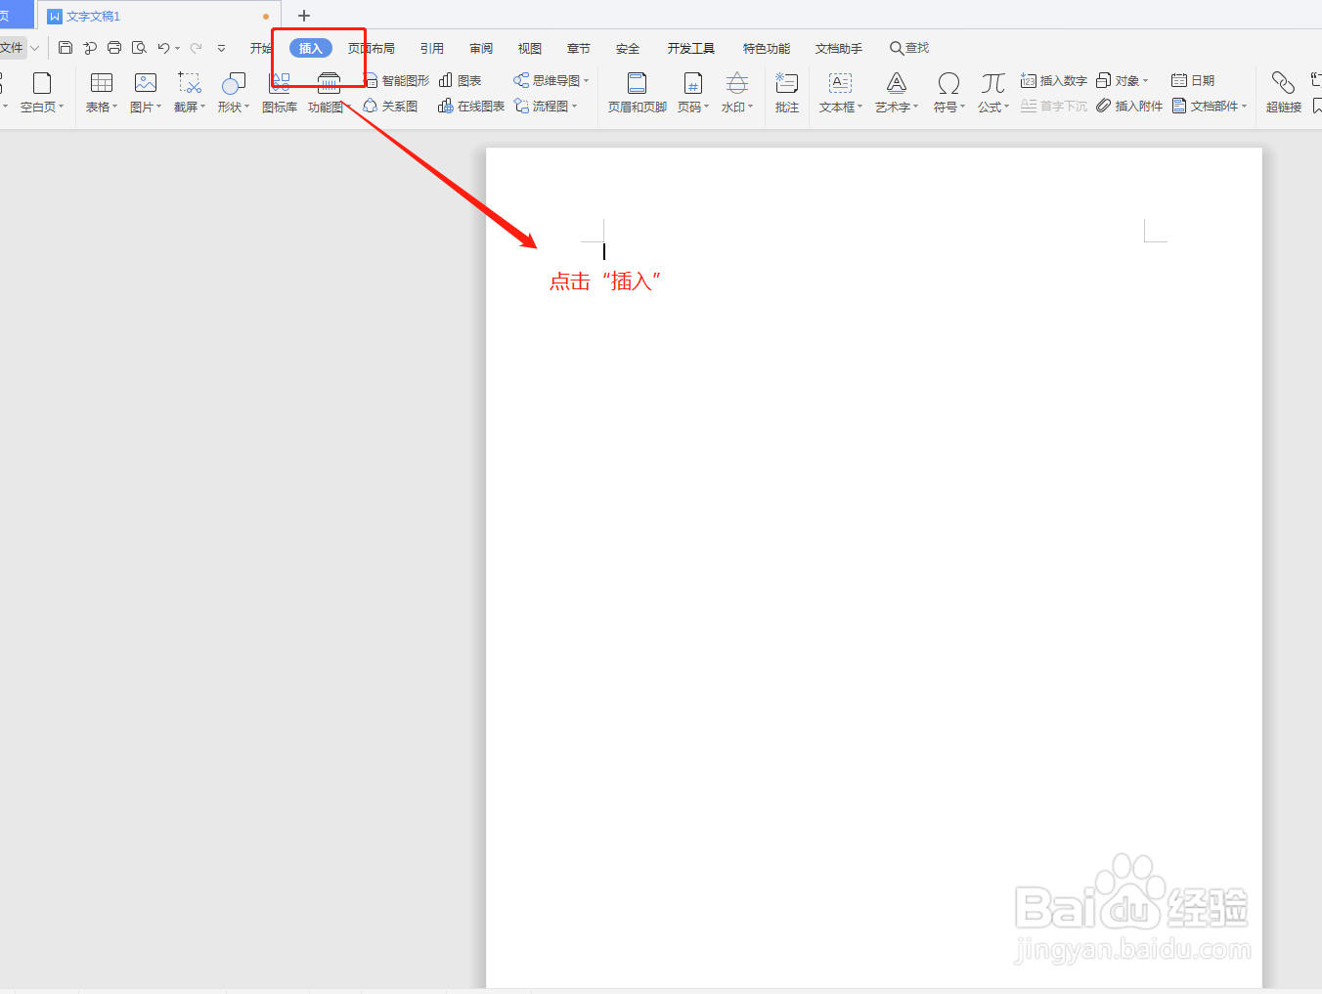
Task: Insert a Chart (图表)
Action: point(460,80)
